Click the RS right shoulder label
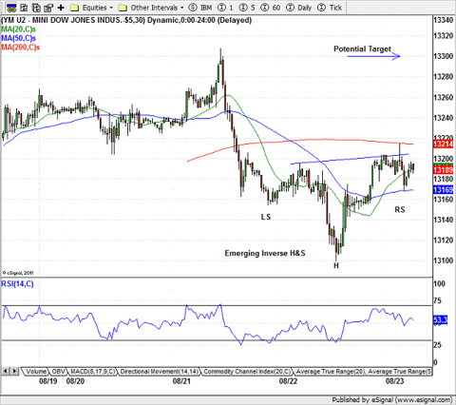This screenshot has width=456, height=405. [x=400, y=209]
